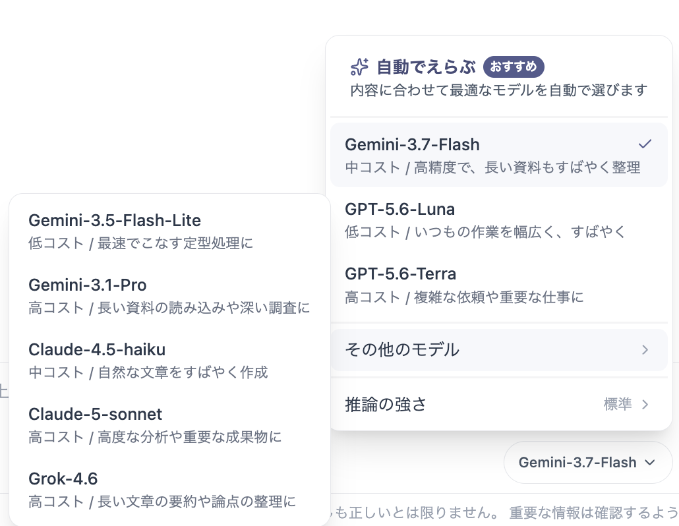Viewport: 679px width, 526px height.
Task: Choose the GPT-5.6-Luna model
Action: point(499,220)
